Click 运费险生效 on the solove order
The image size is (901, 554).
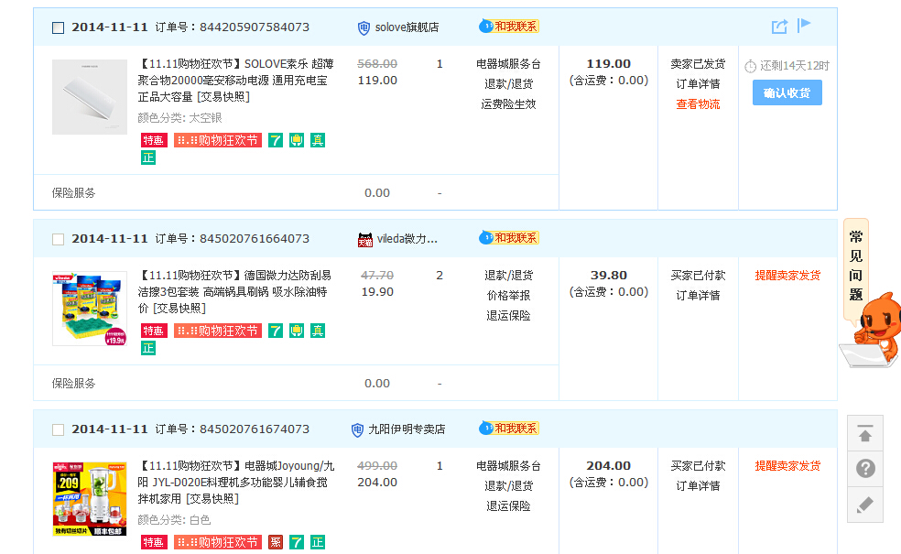508,104
